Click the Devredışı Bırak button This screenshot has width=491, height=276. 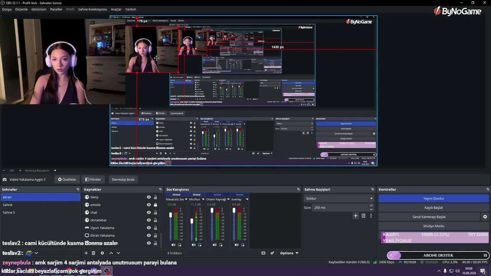123,179
